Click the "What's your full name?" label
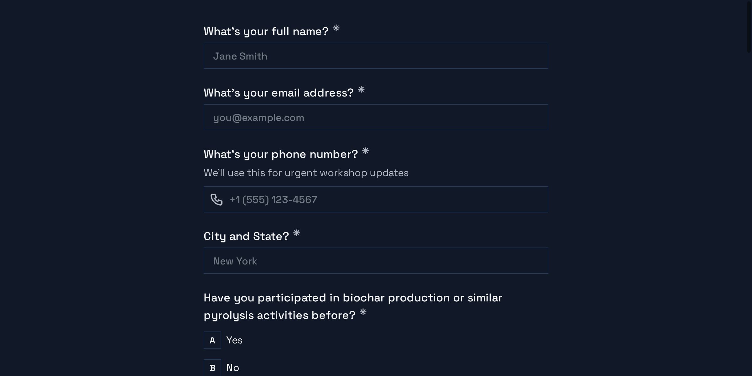The image size is (752, 376). [266, 32]
